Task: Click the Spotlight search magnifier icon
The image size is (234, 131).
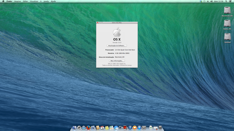Action: pos(226,1)
